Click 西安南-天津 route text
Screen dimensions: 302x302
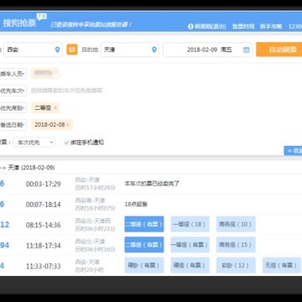pyautogui.click(x=90, y=200)
